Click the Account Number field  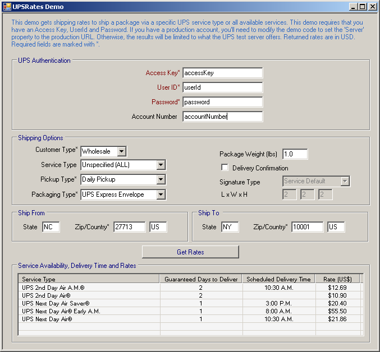point(222,117)
